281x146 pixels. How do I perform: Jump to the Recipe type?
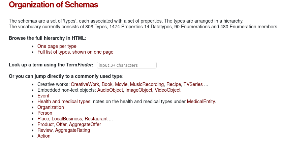(x=174, y=84)
